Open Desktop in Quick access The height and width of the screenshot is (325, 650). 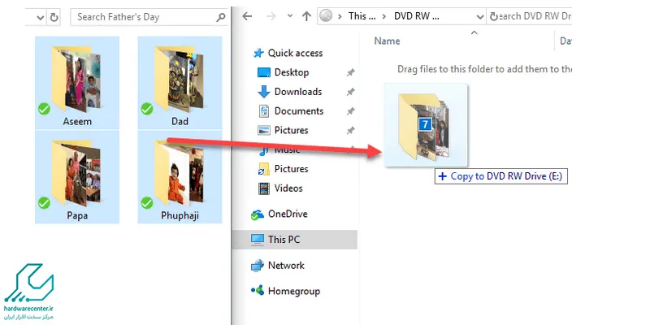(x=291, y=72)
